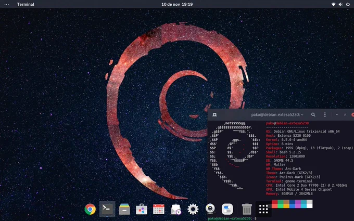Open the mail client with clock badge
Viewport: 354px width, 221px height.
click(176, 209)
